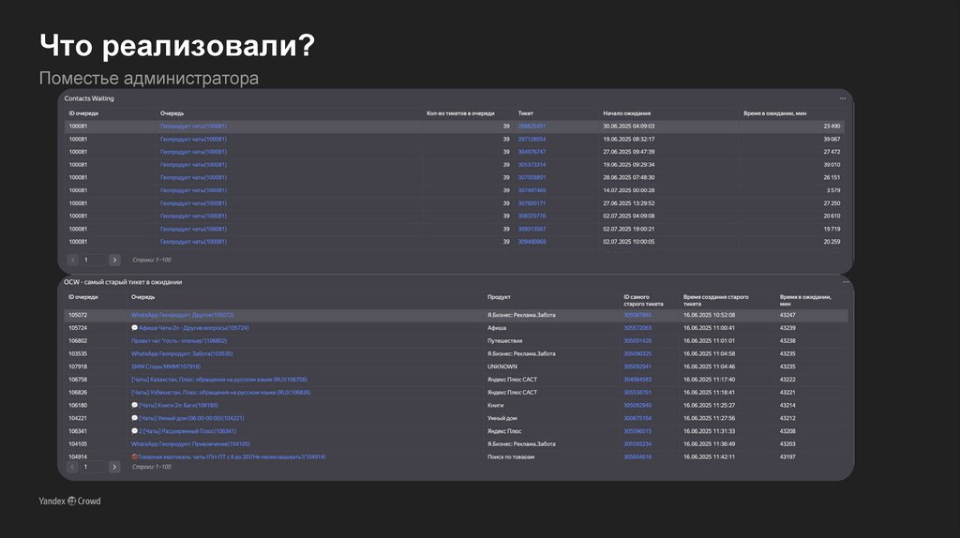Click 'Продукт' column header in OCW table
960x538 pixels.
click(x=499, y=297)
